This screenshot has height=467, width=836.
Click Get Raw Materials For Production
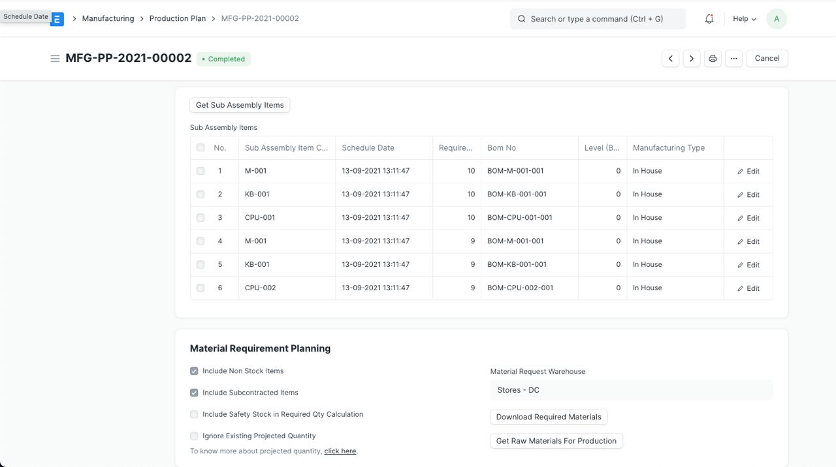point(556,441)
